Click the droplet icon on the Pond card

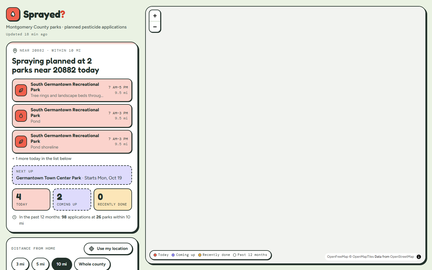point(21,116)
